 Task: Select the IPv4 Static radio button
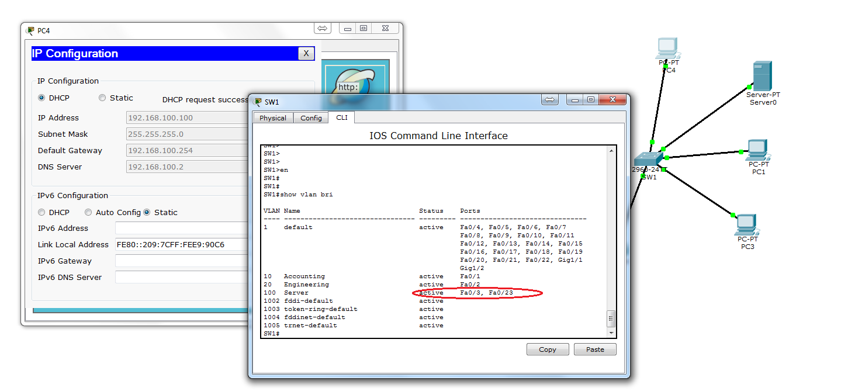coord(102,98)
